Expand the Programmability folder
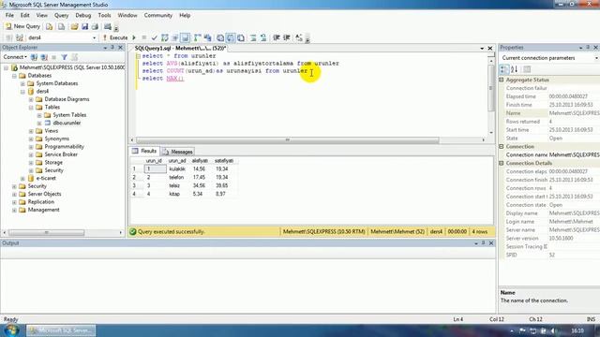Viewport: 600px width, 337px height. click(31, 147)
